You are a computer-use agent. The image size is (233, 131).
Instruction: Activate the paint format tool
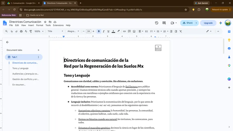[31, 31]
